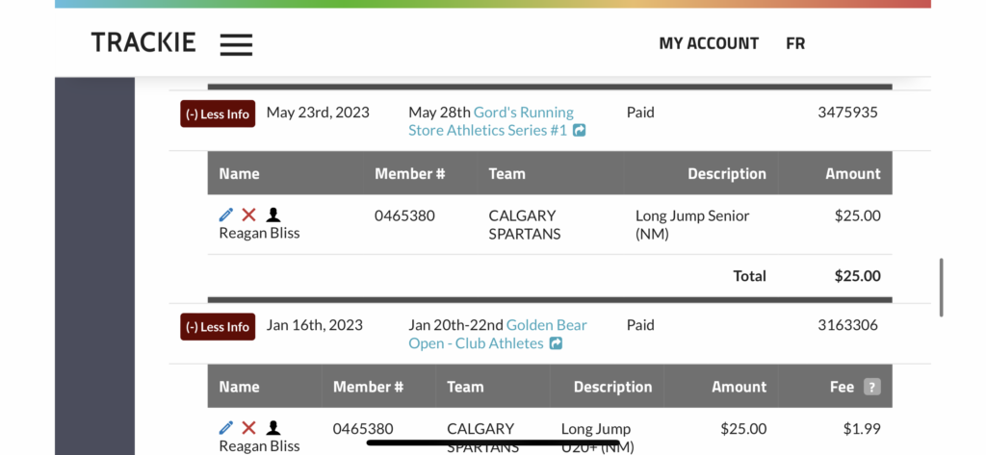Click the page vertical scrollbar thumb

pos(941,287)
